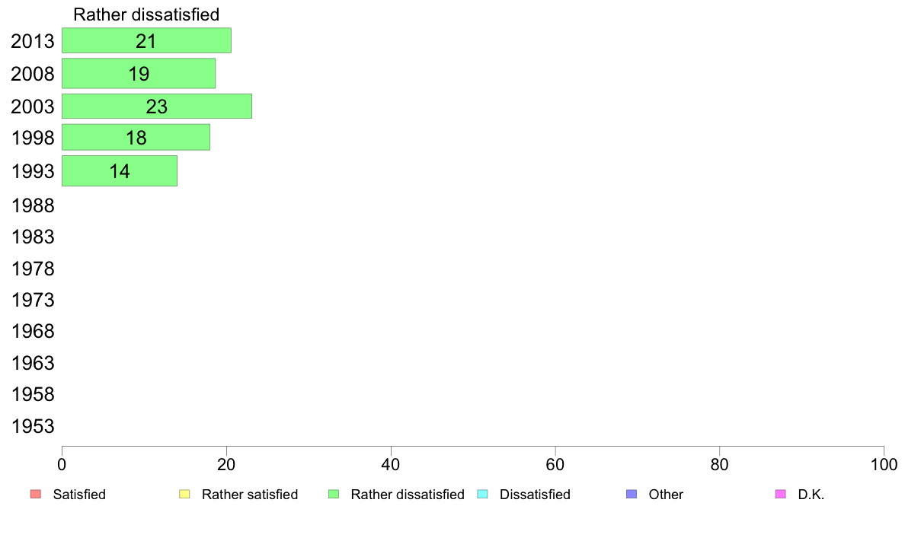
Task: Click the cyan Dissatisfied legend swatch
Action: point(482,495)
